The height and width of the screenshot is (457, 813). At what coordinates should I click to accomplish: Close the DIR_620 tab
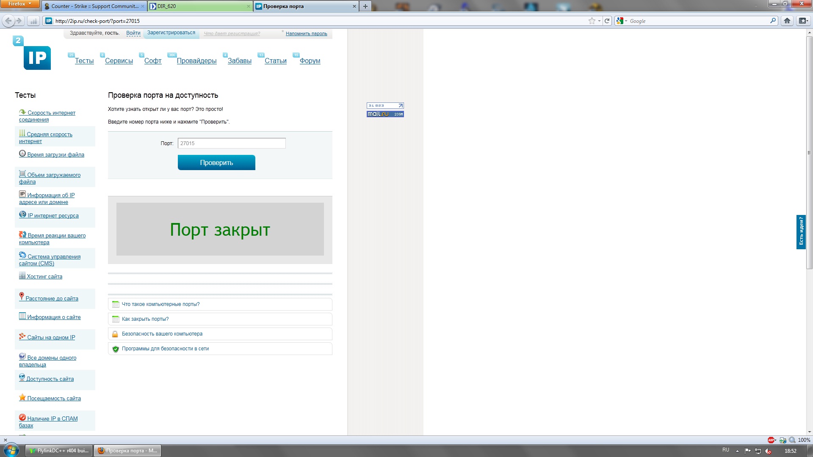pos(249,6)
